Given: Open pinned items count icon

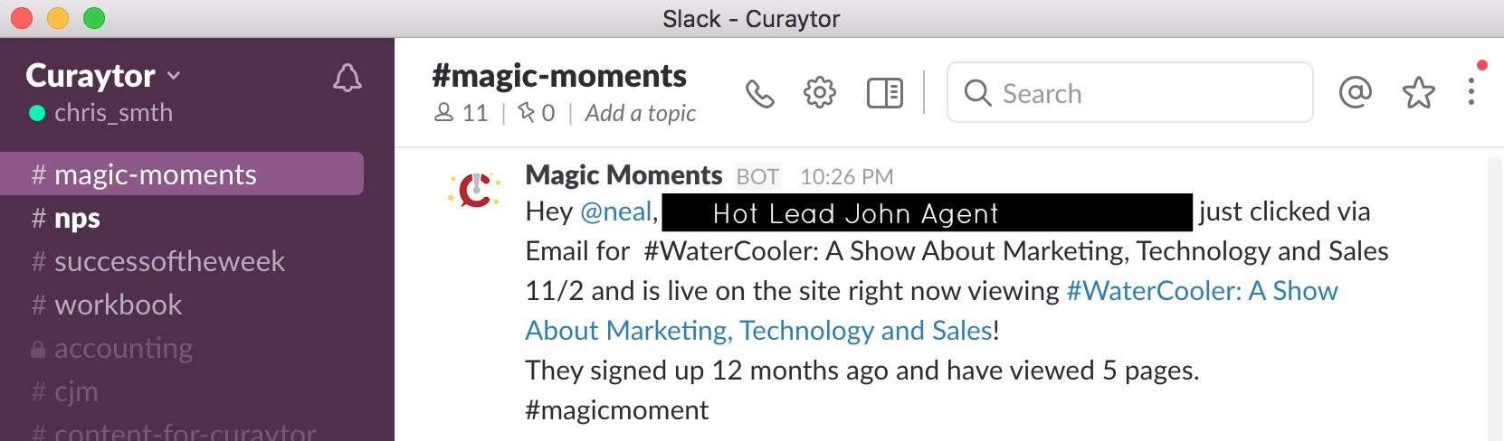Looking at the screenshot, I should 536,113.
